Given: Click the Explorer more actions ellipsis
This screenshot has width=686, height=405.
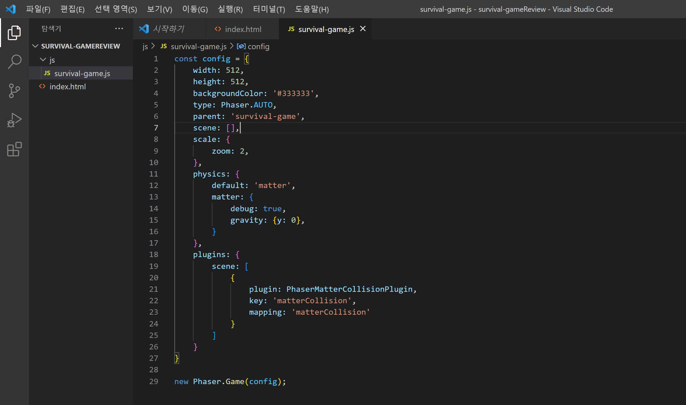Looking at the screenshot, I should pyautogui.click(x=119, y=29).
